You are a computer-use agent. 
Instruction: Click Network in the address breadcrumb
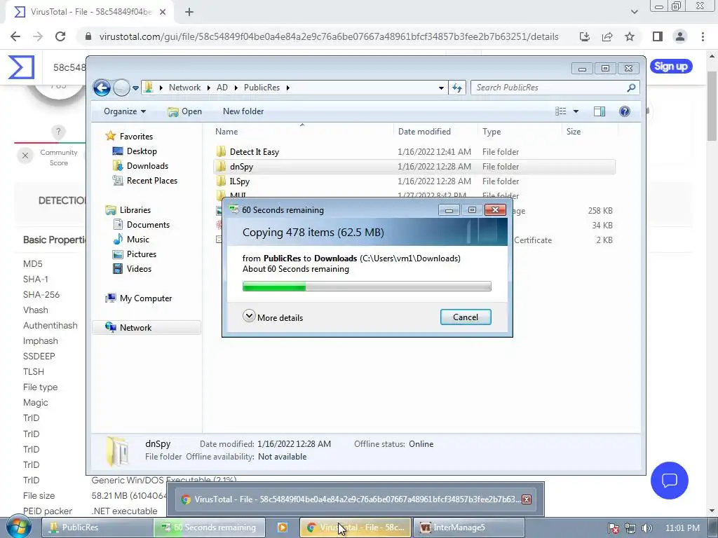pos(184,88)
